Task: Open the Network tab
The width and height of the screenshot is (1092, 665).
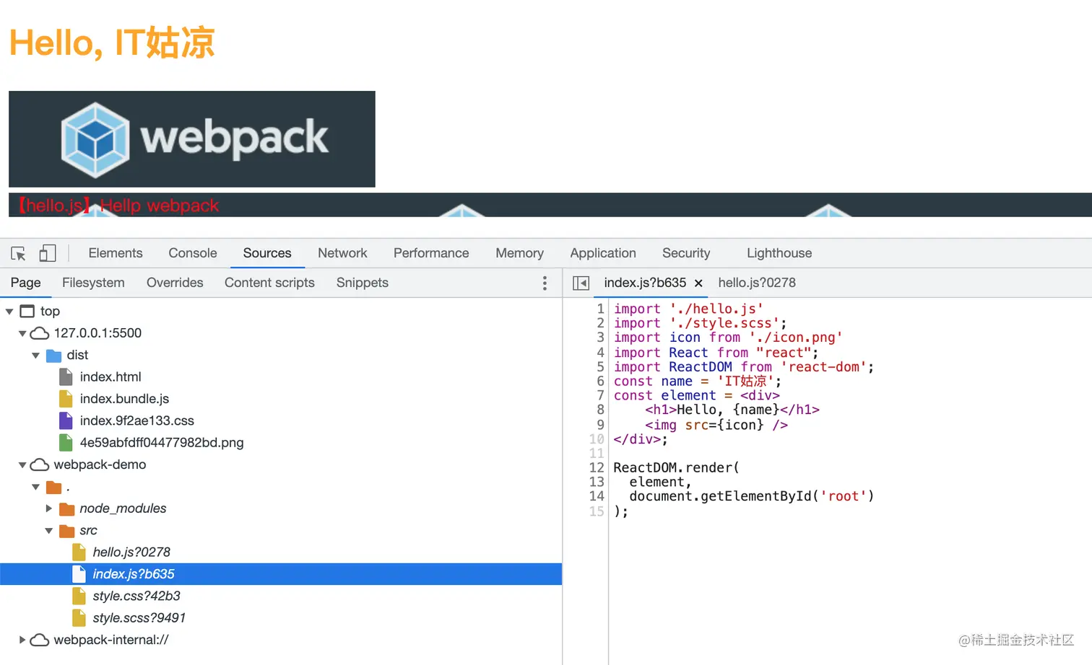Action: (x=342, y=253)
